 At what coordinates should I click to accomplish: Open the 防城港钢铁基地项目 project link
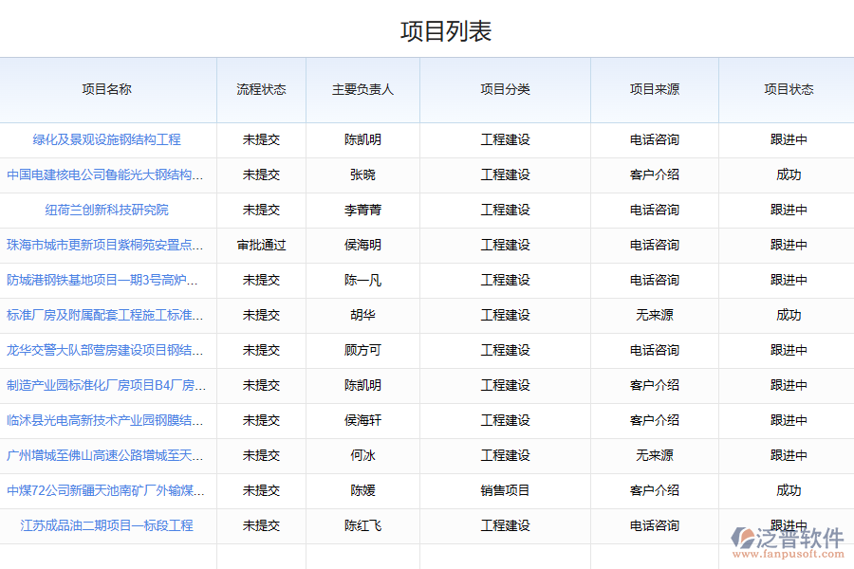pos(105,280)
